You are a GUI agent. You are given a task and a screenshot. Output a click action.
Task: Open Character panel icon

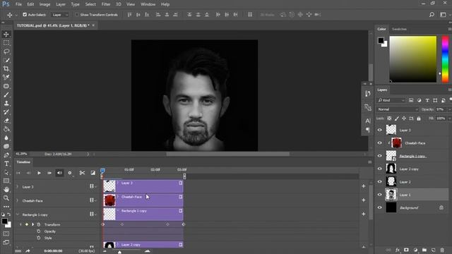point(368,121)
